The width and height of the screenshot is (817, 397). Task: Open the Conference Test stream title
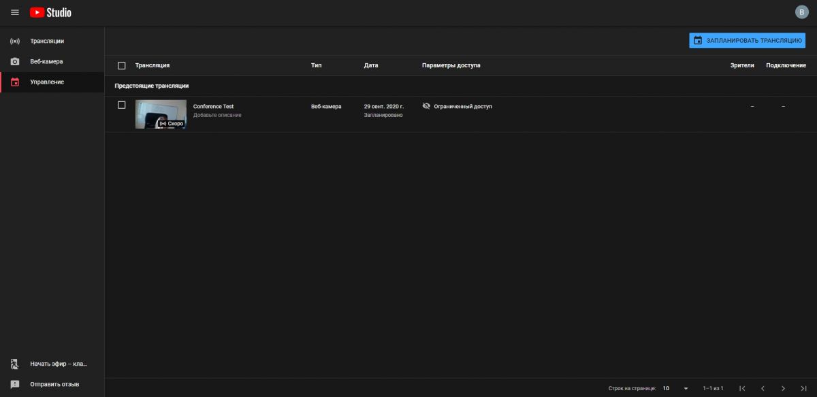pyautogui.click(x=213, y=107)
